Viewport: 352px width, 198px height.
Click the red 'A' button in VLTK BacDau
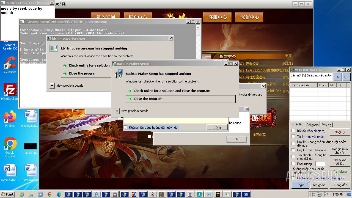click(338, 77)
